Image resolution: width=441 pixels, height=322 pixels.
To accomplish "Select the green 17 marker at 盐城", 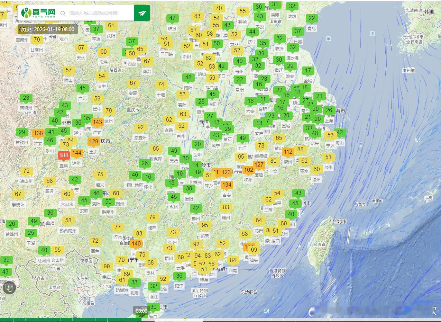I will tap(308, 71).
